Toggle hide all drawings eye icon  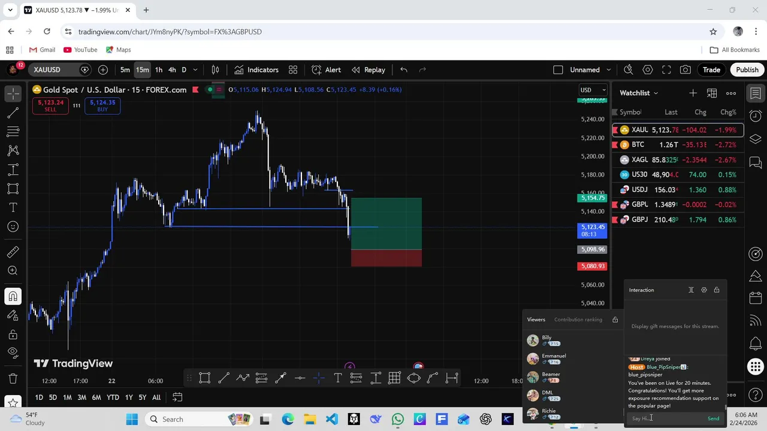pyautogui.click(x=13, y=353)
